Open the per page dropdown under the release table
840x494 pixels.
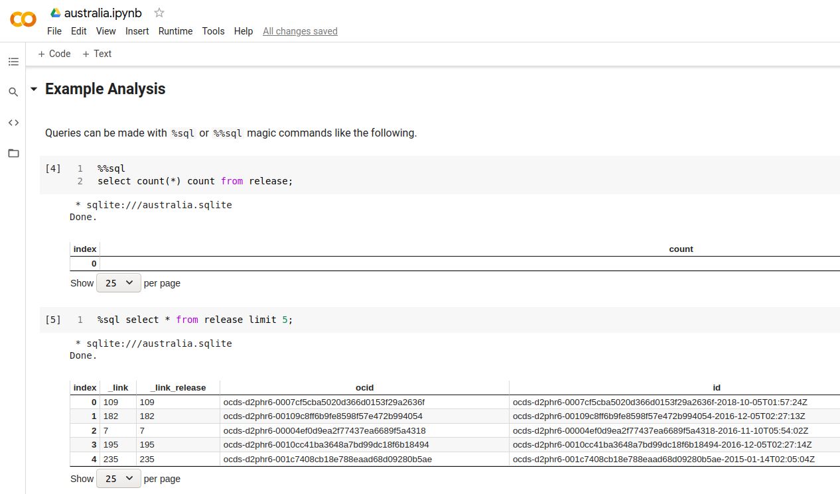[x=118, y=478]
